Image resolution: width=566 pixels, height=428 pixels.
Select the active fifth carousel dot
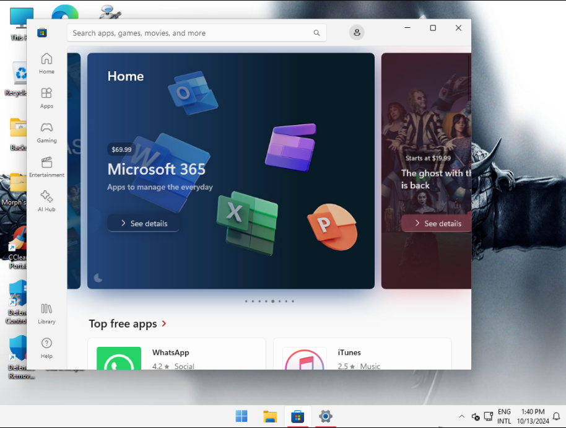(273, 301)
